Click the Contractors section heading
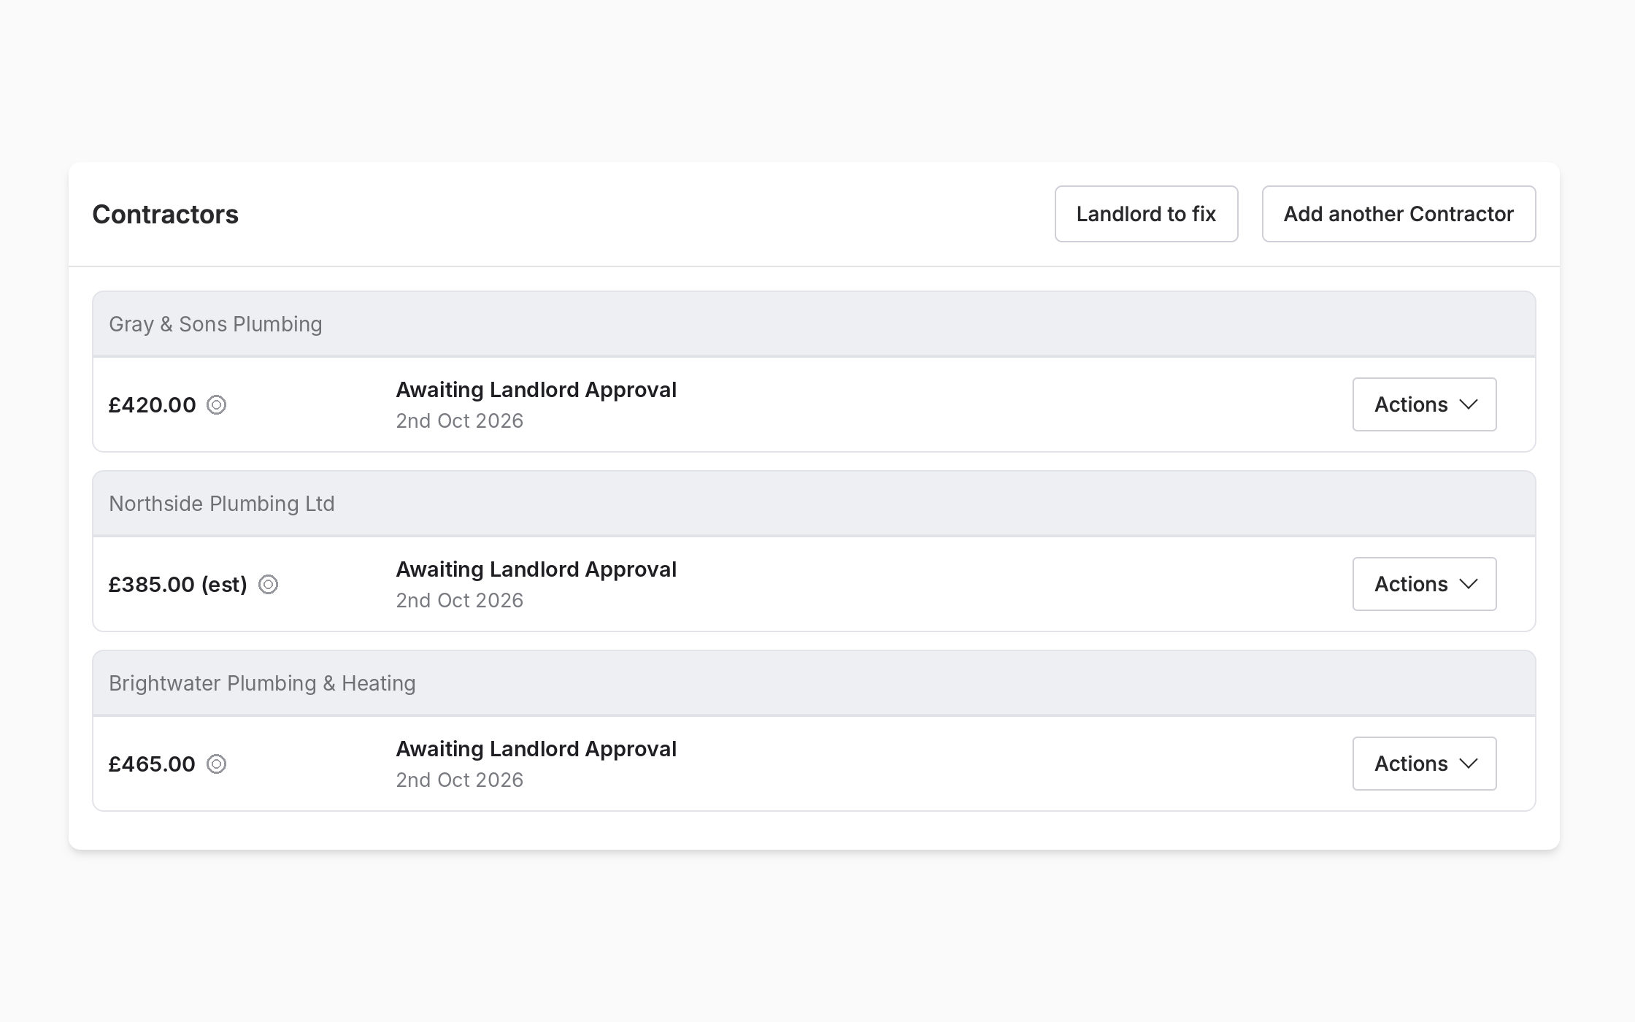The width and height of the screenshot is (1635, 1022). point(165,214)
